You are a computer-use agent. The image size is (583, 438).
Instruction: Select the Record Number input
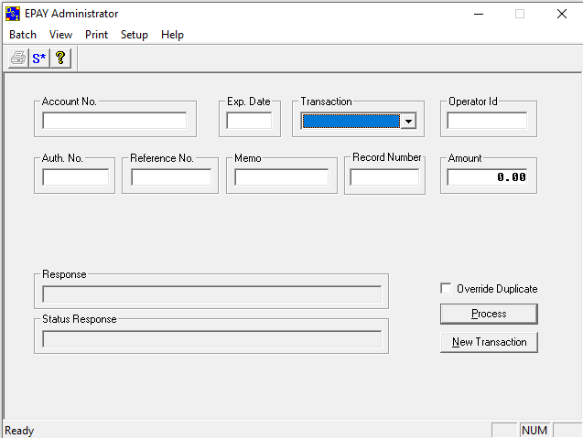coord(384,177)
